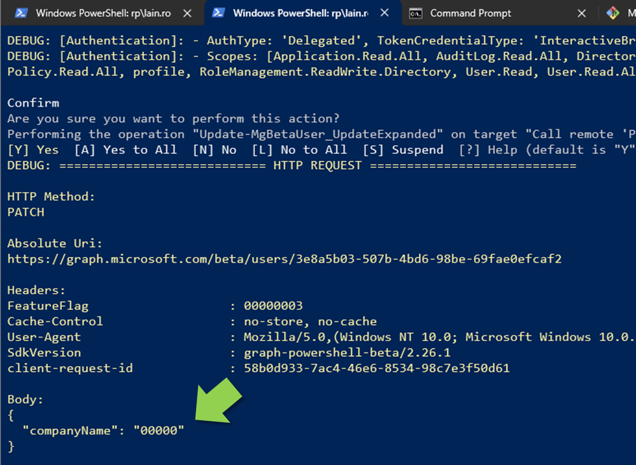
Task: Click the [S] Suspend option text
Action: pyautogui.click(x=403, y=149)
